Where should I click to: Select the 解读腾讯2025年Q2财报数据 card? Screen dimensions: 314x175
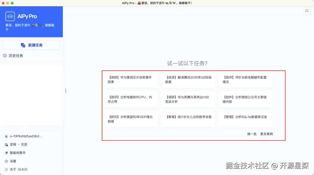[188, 79]
